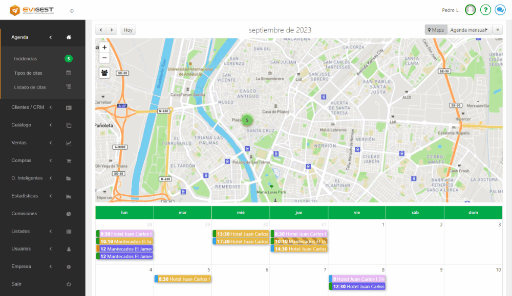
Task: Select the Usuarios menu item
Action: (21, 249)
